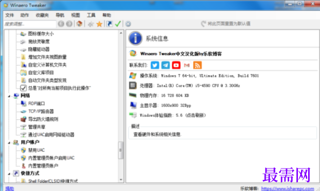Select 自定义计算机文件夹 tree item
The width and height of the screenshot is (320, 191).
47,65
